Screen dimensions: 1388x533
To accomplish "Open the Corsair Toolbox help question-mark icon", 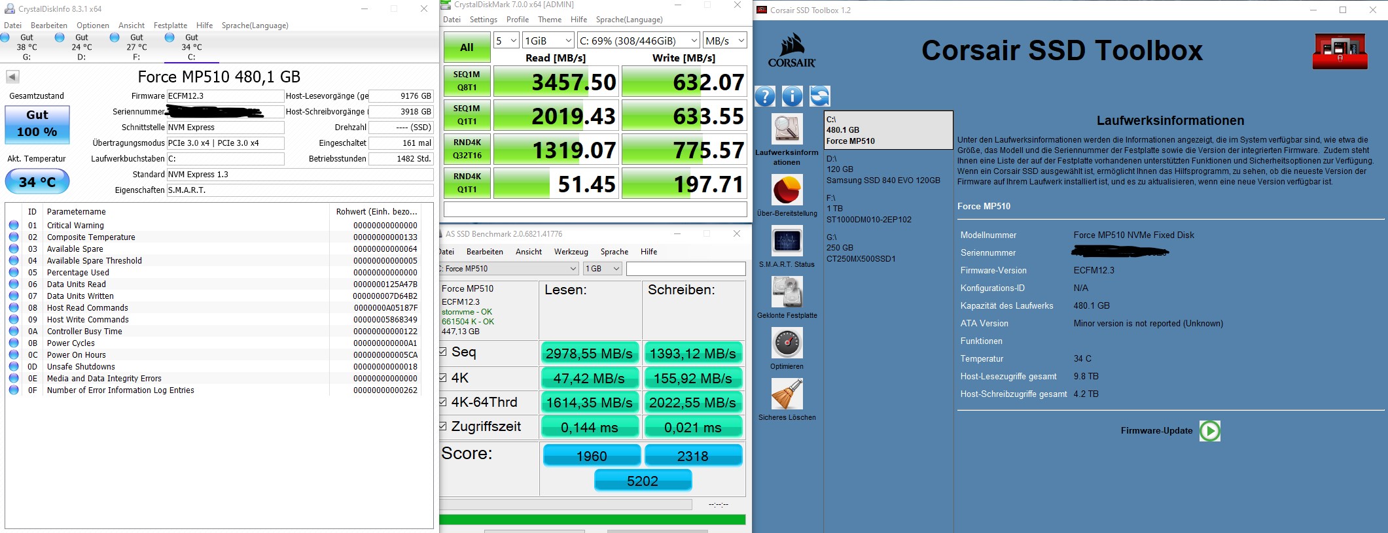I will 765,96.
